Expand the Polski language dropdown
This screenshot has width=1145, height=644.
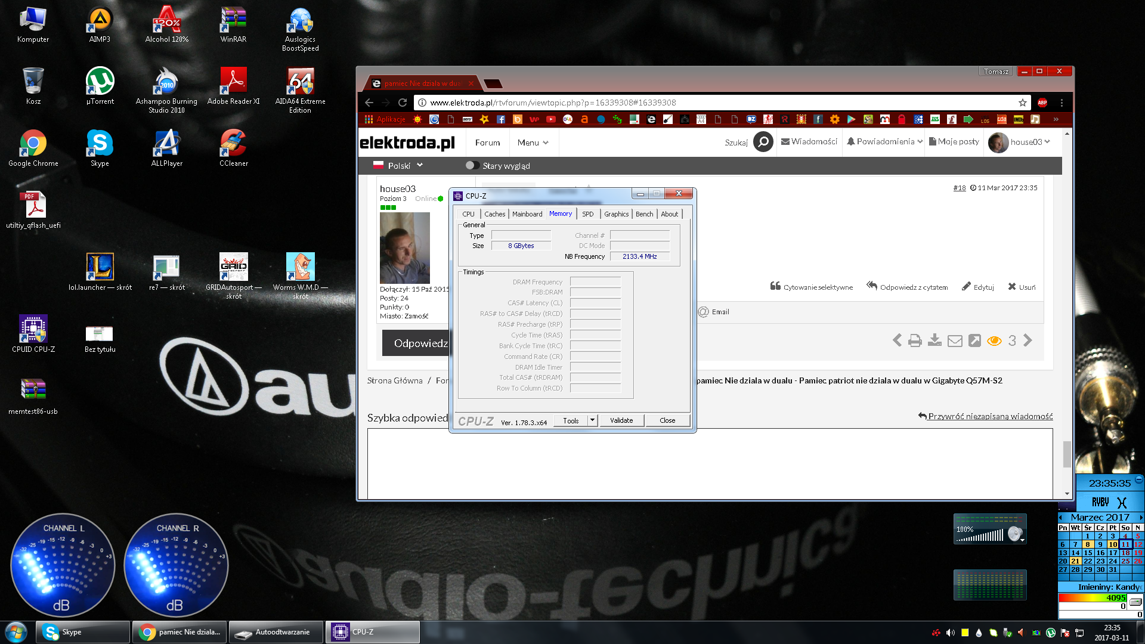pyautogui.click(x=398, y=165)
